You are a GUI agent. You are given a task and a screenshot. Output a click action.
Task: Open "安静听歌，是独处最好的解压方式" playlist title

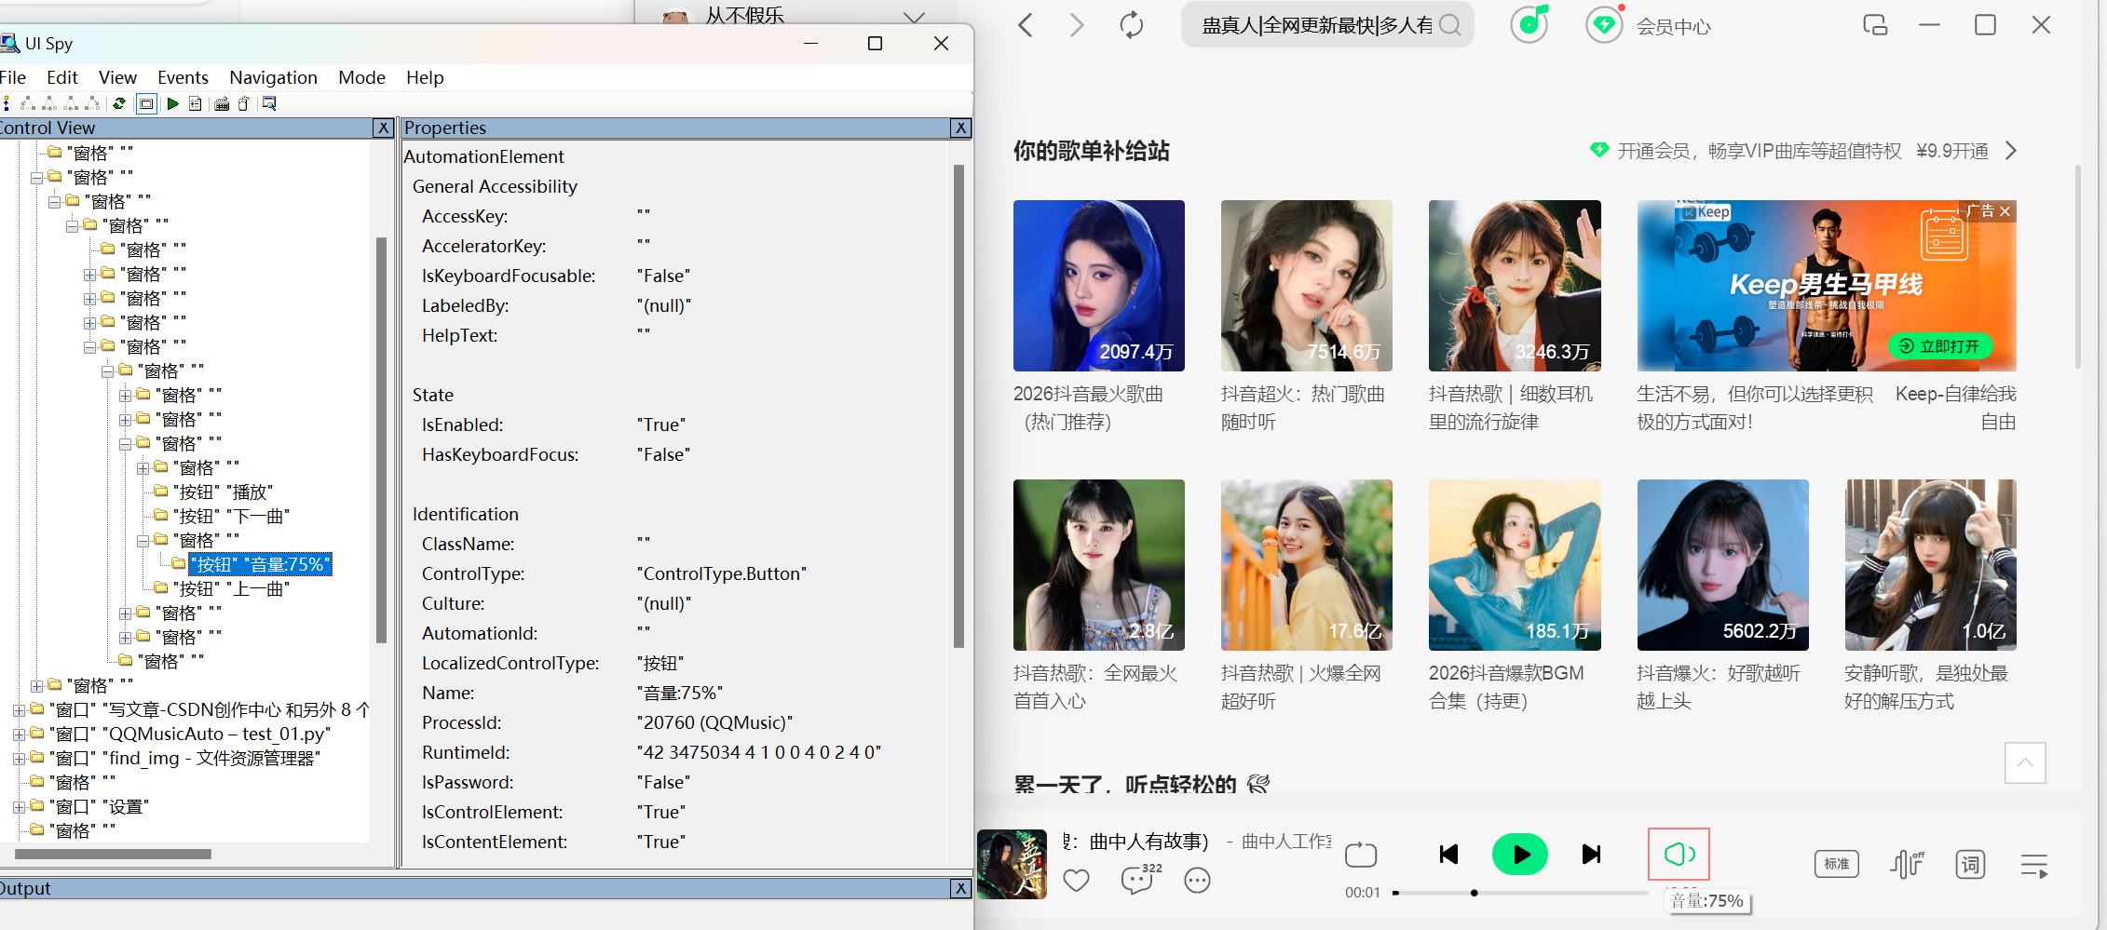pyautogui.click(x=1926, y=687)
